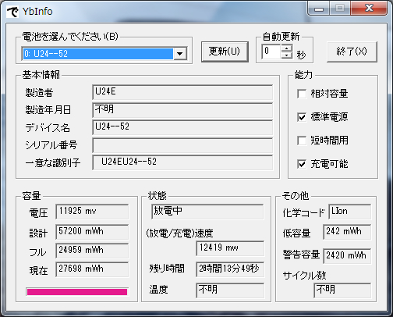Click the デバイス名 field showing U24--52

[182, 127]
